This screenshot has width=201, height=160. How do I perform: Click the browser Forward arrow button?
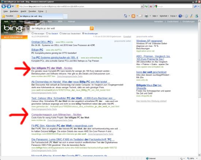(9, 6)
